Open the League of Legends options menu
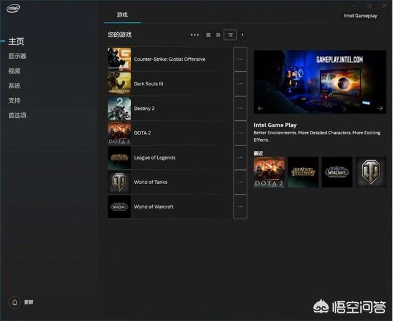Image resolution: width=393 pixels, height=321 pixels. (240, 157)
